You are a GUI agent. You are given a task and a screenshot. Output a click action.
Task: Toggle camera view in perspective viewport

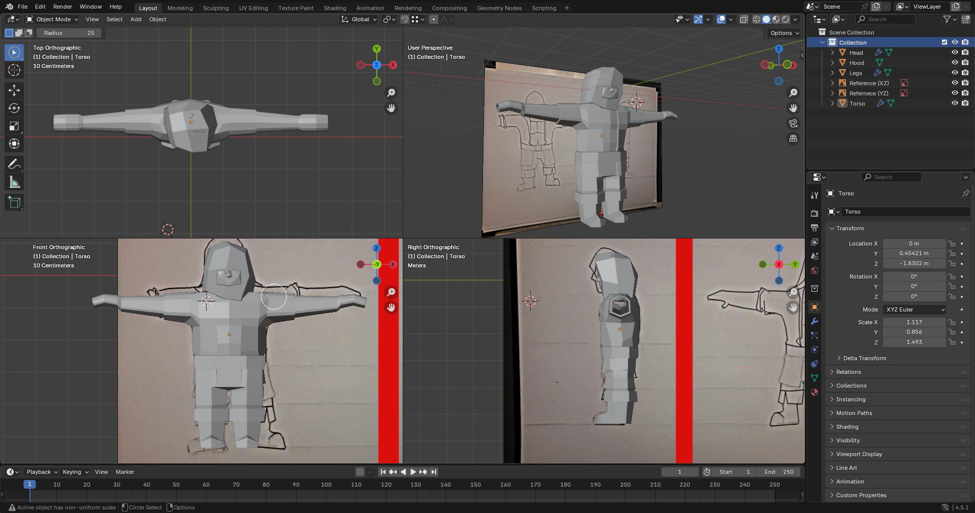(x=793, y=123)
